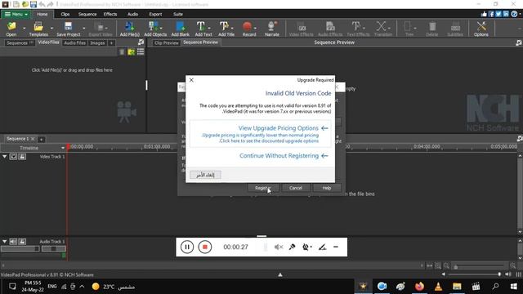Image resolution: width=523 pixels, height=294 pixels.
Task: Open the Clips ribbon tab
Action: click(x=65, y=14)
